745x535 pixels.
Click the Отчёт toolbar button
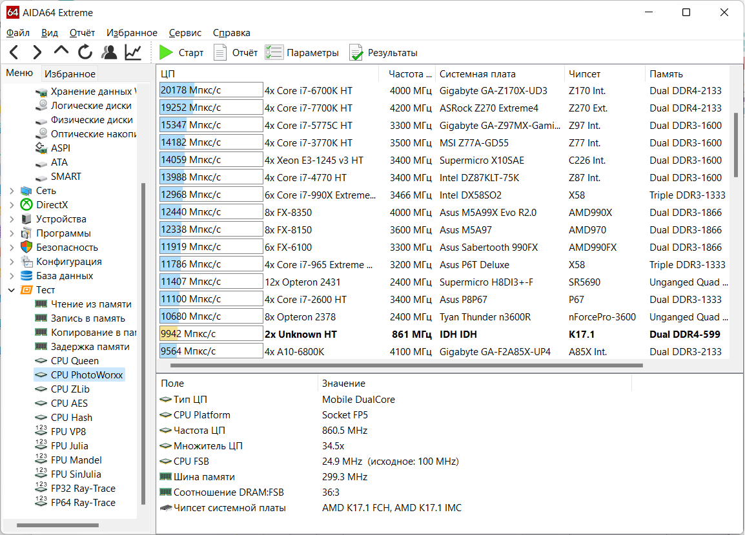[236, 53]
